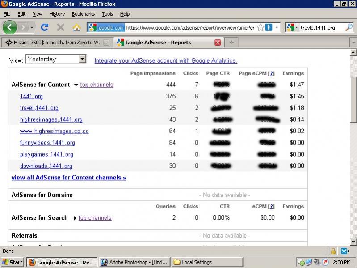Collapse the AdSense for Content triangle
The image size is (357, 268).
pyautogui.click(x=76, y=85)
